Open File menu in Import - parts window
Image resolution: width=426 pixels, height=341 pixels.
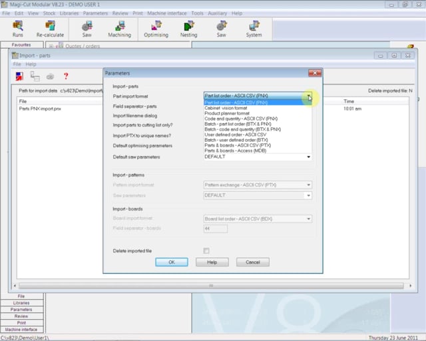point(17,64)
